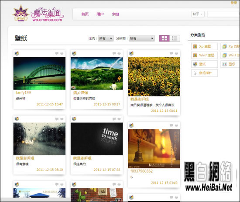240x202 pixels.
Task: Open comments on rainbow meadow wallpaper card
Action: (x=114, y=53)
